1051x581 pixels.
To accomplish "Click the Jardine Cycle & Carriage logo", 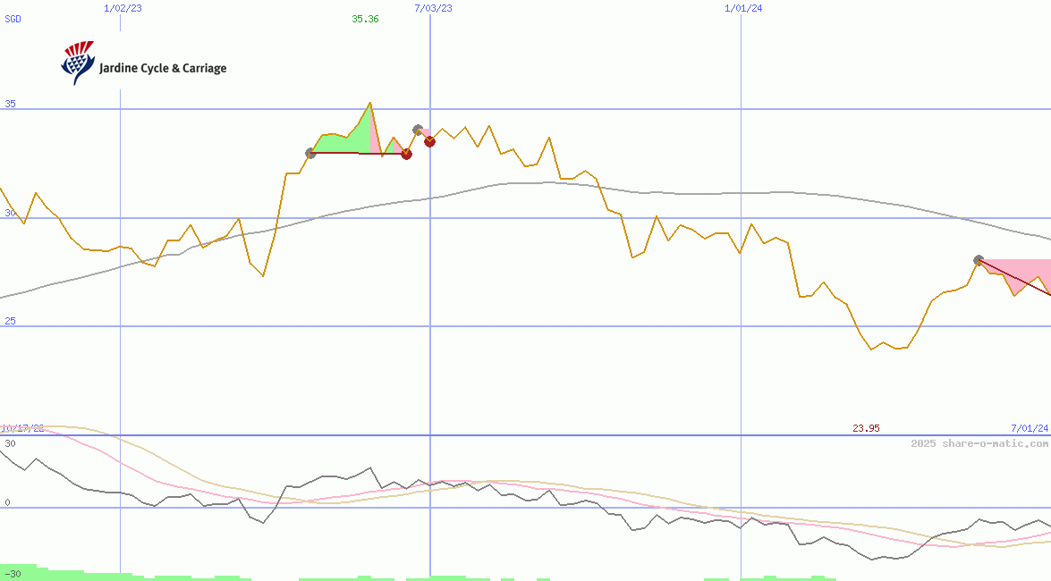I will pos(143,64).
